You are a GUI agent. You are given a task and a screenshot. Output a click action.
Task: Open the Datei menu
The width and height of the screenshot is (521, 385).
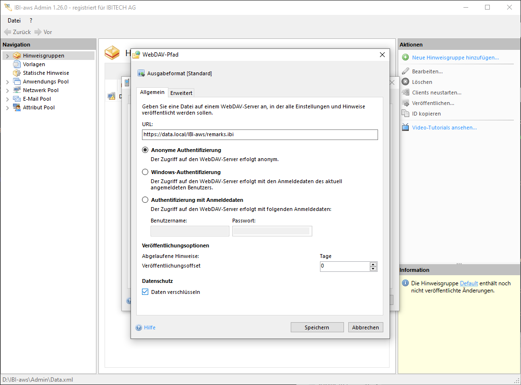14,21
